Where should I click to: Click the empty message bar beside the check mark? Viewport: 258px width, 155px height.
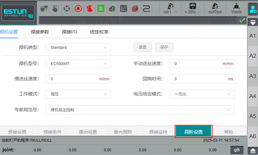(x=139, y=21)
